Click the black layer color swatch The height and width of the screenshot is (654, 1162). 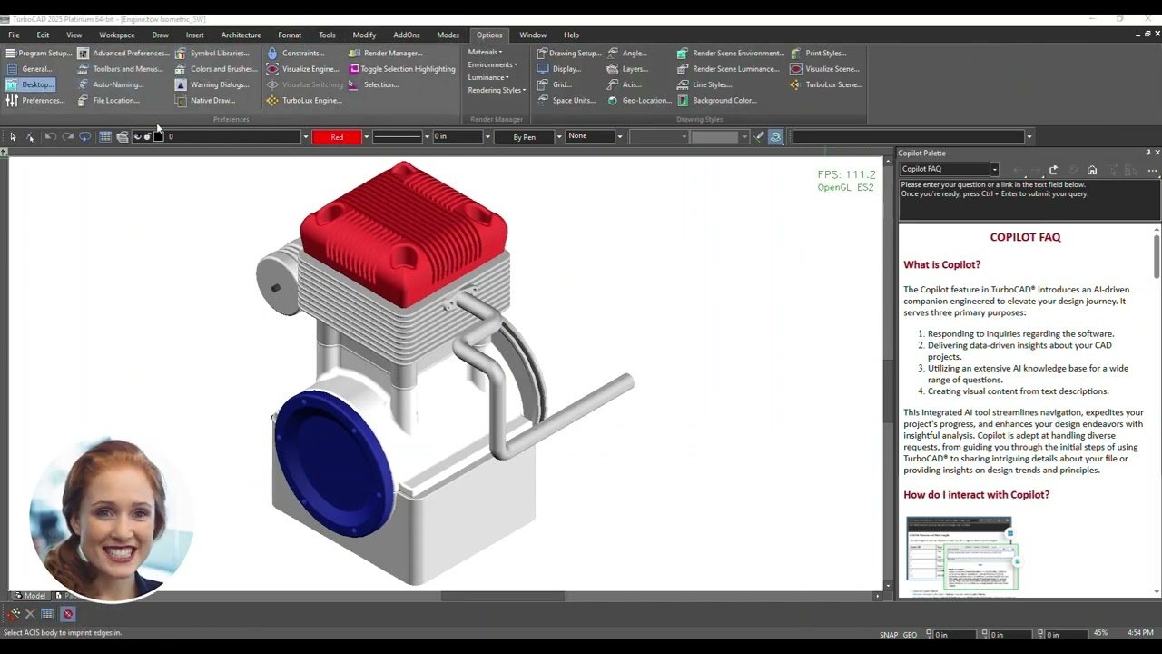coord(158,136)
